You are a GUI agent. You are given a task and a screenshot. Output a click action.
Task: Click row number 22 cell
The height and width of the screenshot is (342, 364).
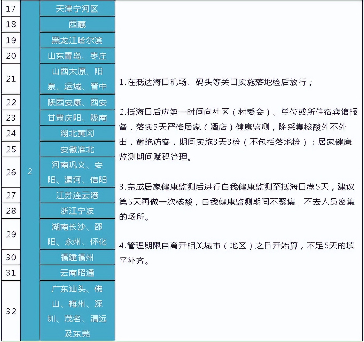click(11, 102)
